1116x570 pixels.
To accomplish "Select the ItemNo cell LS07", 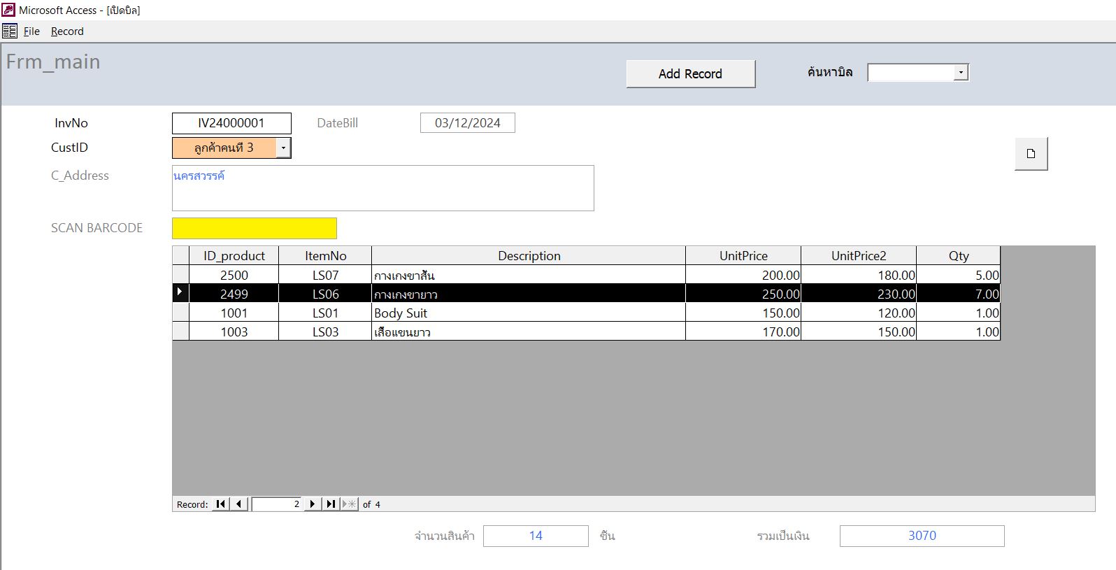I will [x=325, y=275].
